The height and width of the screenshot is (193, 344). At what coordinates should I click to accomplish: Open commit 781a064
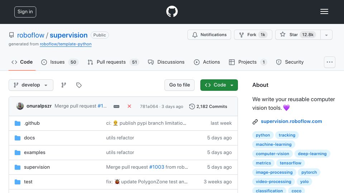click(149, 107)
